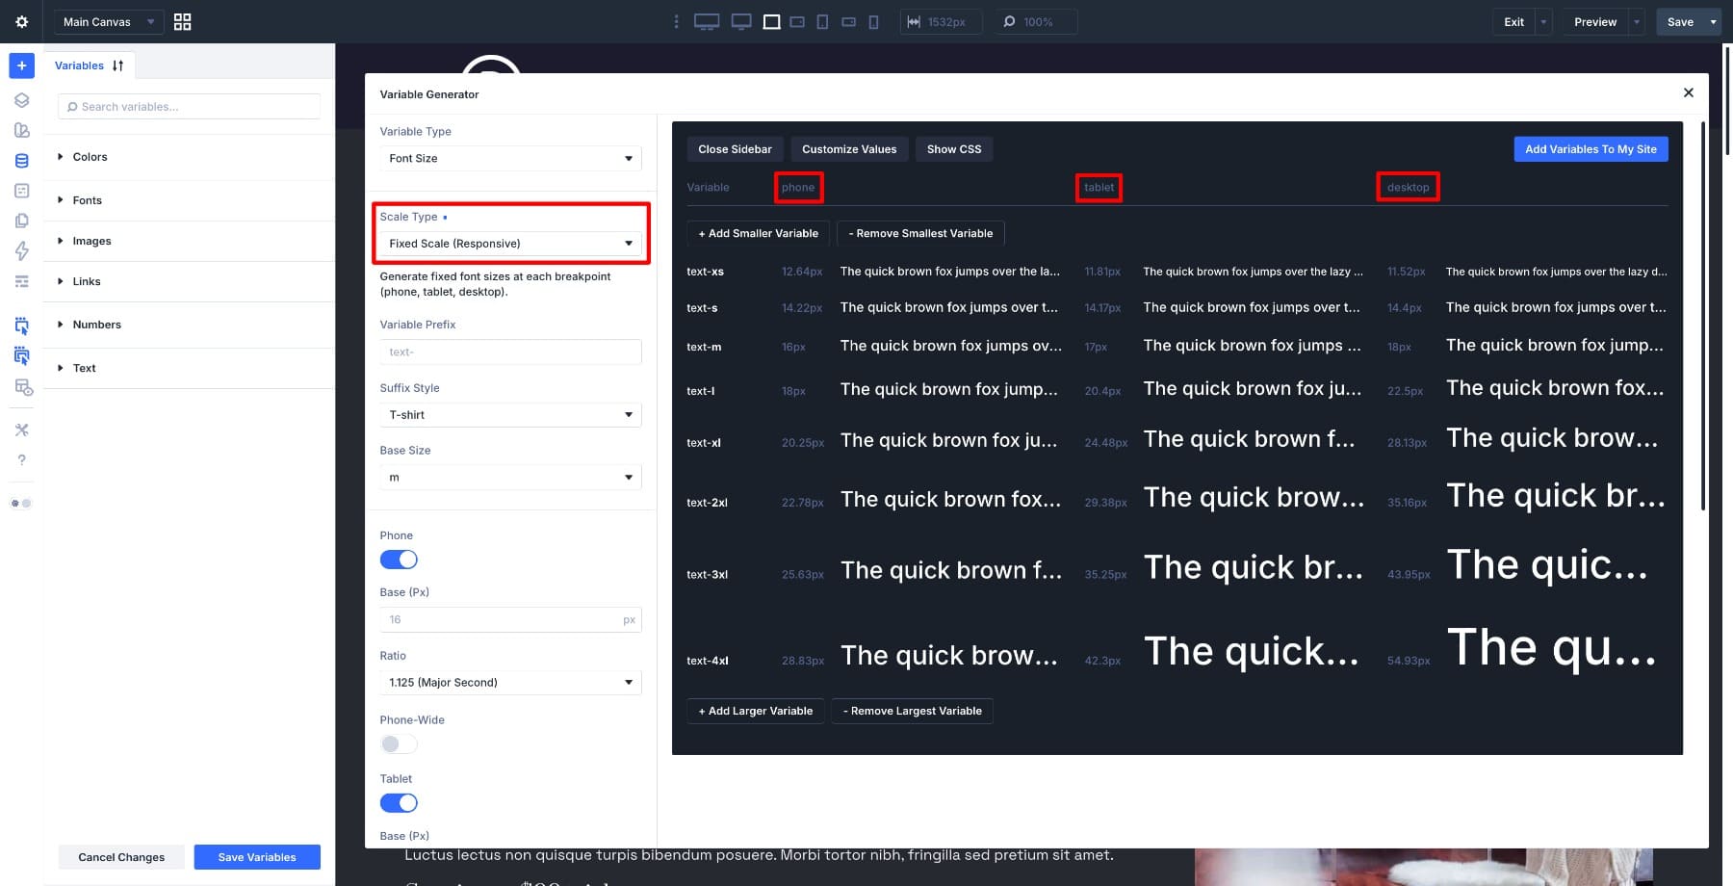The image size is (1733, 886).
Task: Click Remove Smallest Variable button
Action: click(x=920, y=233)
